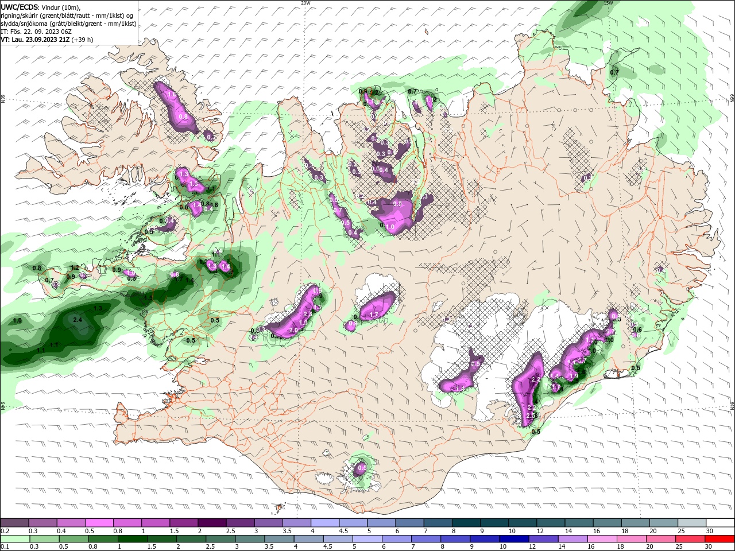
Task: Click the white snow legend swatch after 30
Action: point(721,522)
